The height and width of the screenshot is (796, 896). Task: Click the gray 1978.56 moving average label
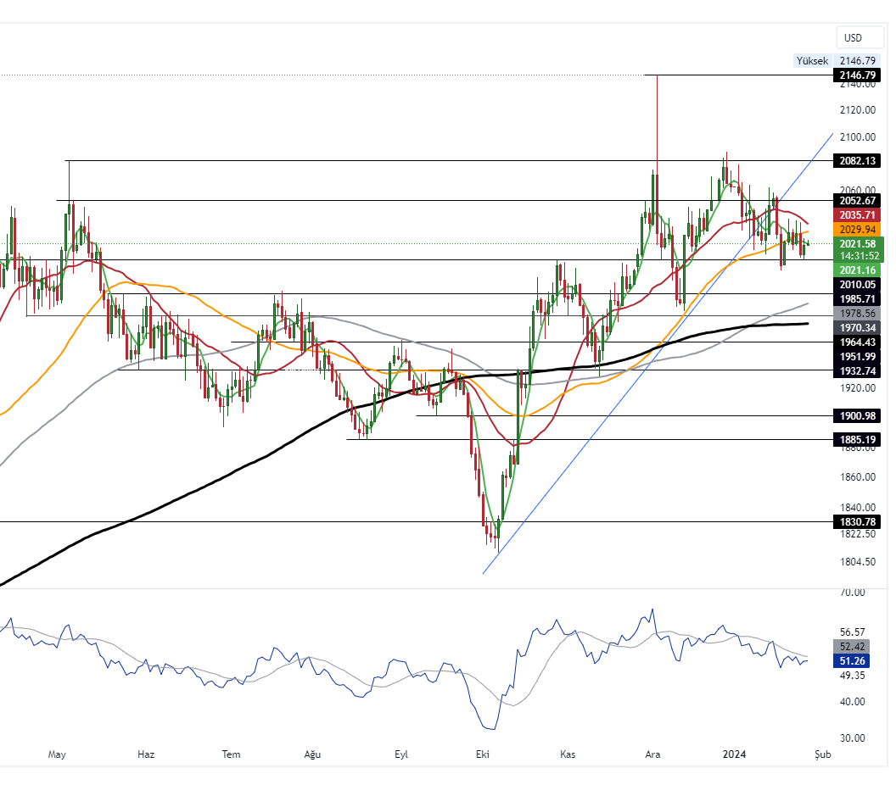(x=857, y=313)
